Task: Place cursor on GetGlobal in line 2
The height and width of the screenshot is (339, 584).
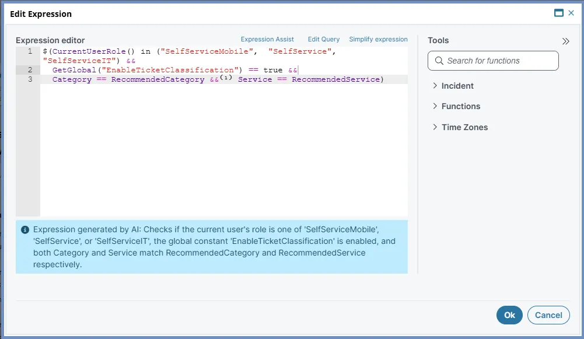Action: [x=74, y=70]
